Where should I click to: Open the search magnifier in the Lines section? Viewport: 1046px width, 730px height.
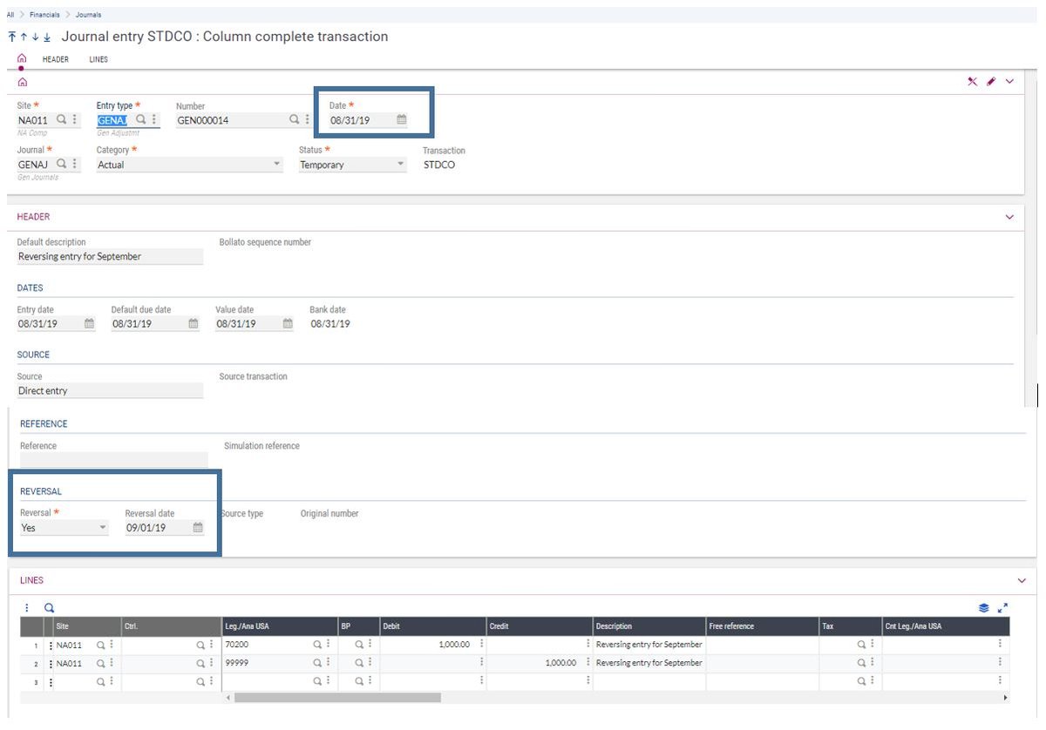[48, 607]
